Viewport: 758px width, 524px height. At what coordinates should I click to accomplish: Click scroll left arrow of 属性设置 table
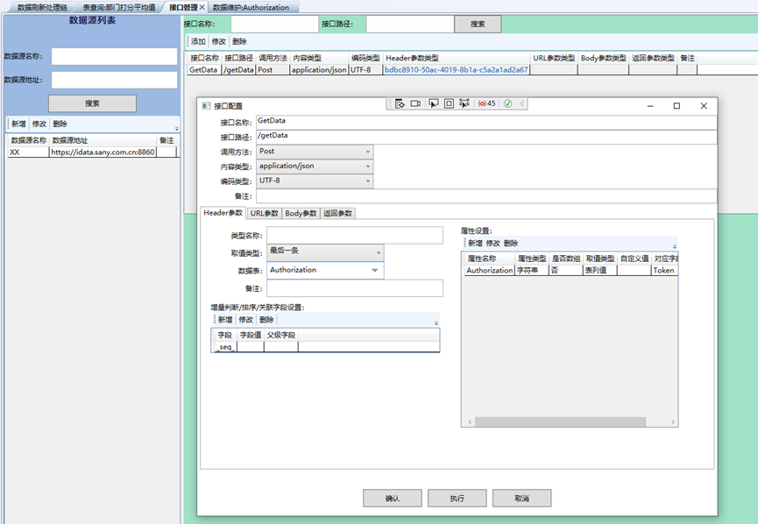[x=470, y=422]
